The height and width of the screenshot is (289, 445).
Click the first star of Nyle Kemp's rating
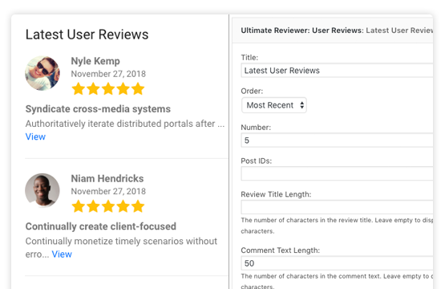[79, 88]
